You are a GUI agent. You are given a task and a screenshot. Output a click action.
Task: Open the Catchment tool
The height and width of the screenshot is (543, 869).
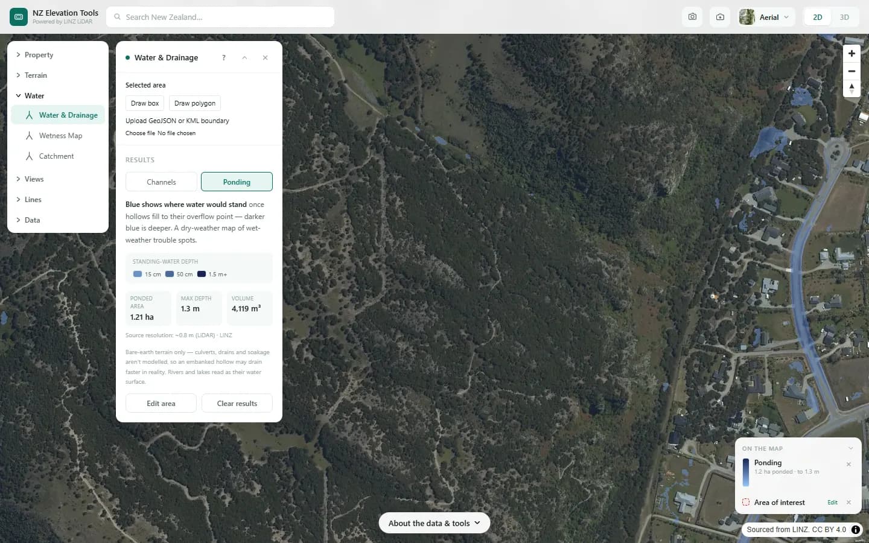tap(58, 156)
